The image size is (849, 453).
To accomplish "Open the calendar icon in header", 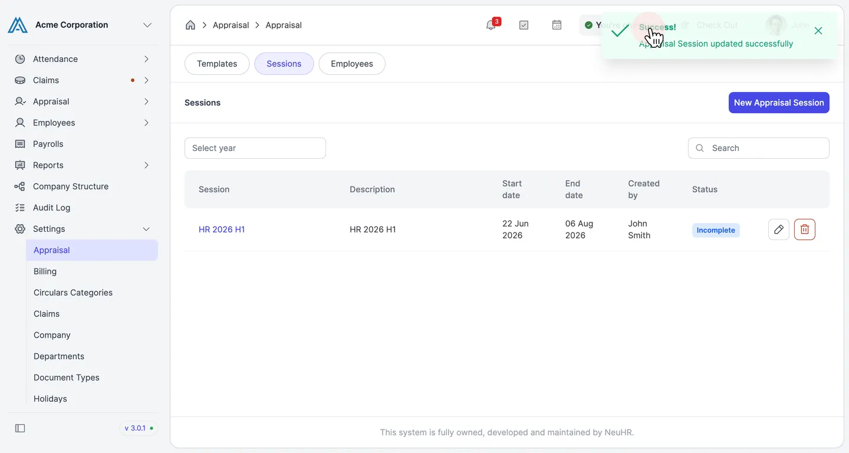I will 557,25.
